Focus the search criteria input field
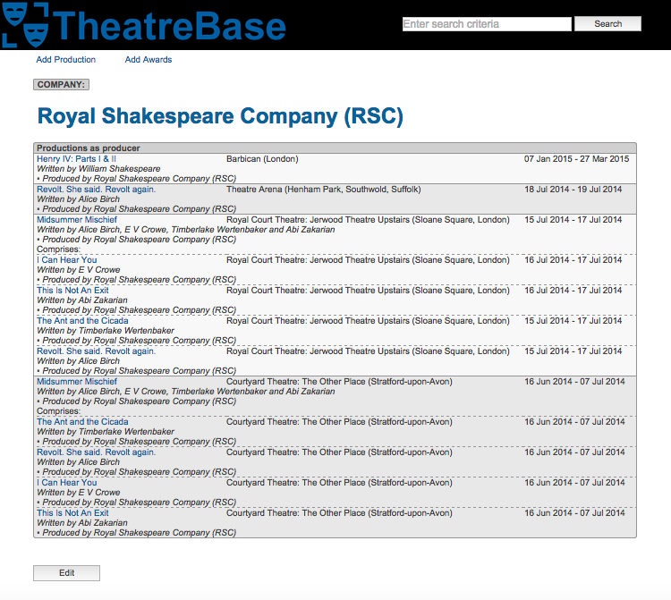Screen dimensions: 671x600 [487, 24]
